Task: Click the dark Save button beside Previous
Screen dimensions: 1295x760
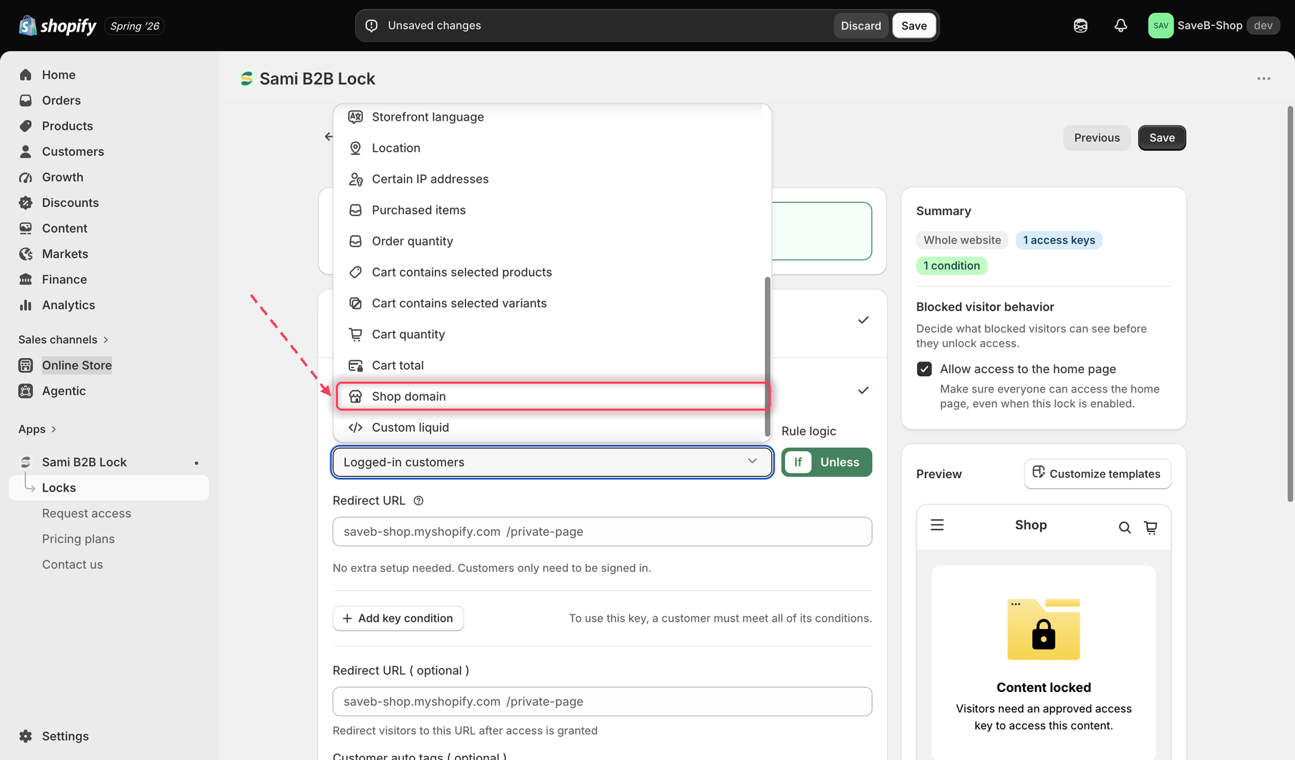Action: click(x=1161, y=138)
